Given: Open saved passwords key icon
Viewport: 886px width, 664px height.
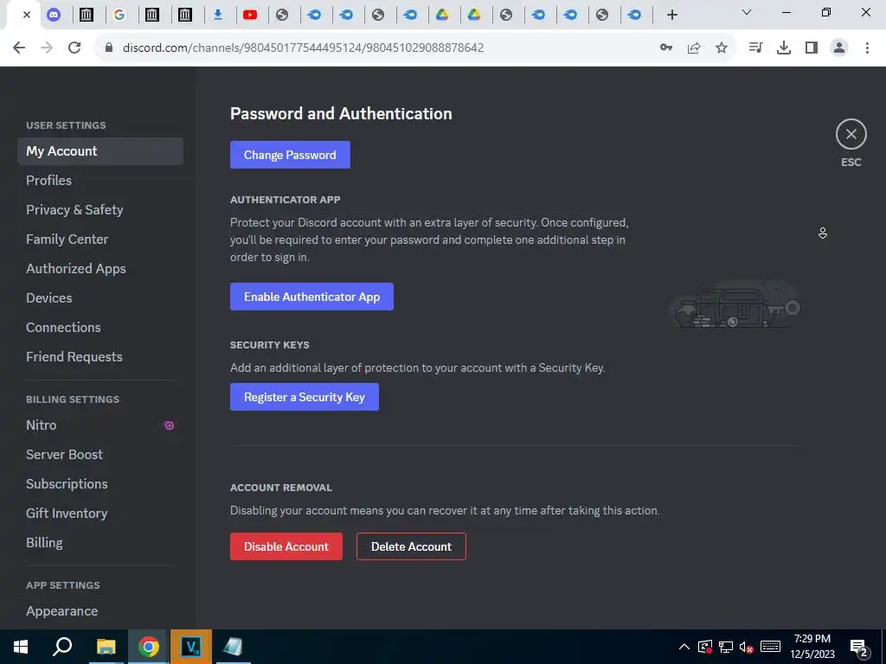Looking at the screenshot, I should [x=666, y=48].
